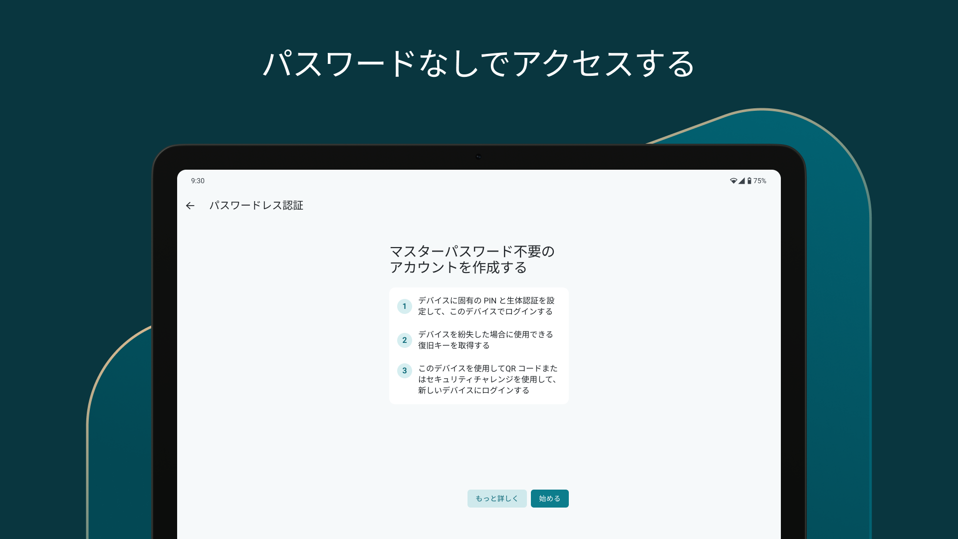Click the 75% battery percentage text
The height and width of the screenshot is (539, 958).
[x=760, y=181]
